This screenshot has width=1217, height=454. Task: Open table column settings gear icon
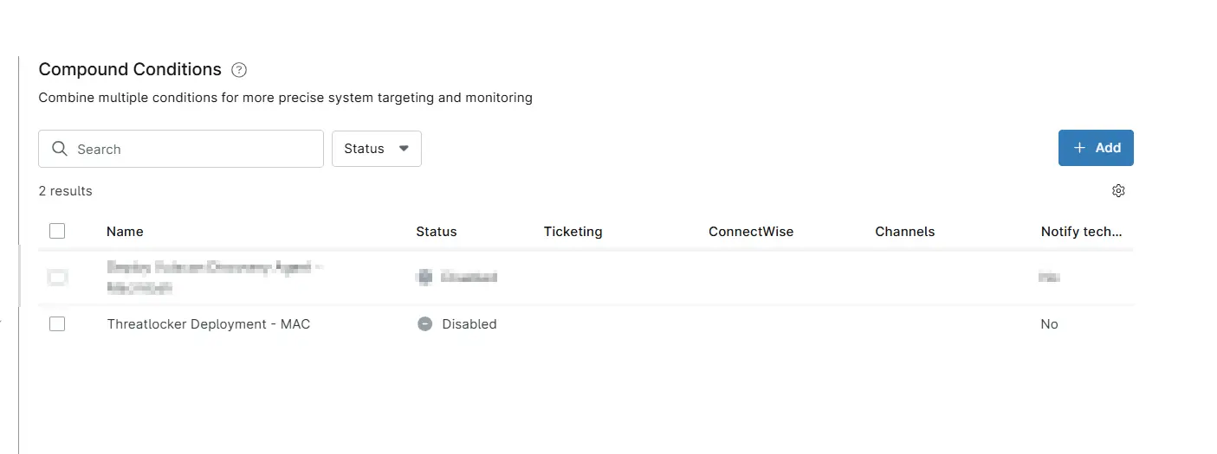(x=1118, y=191)
